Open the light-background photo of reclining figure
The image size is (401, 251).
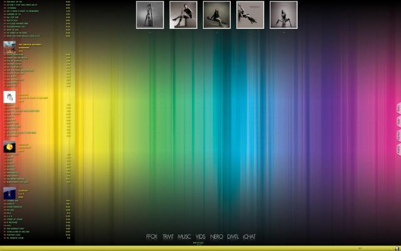pyautogui.click(x=250, y=15)
